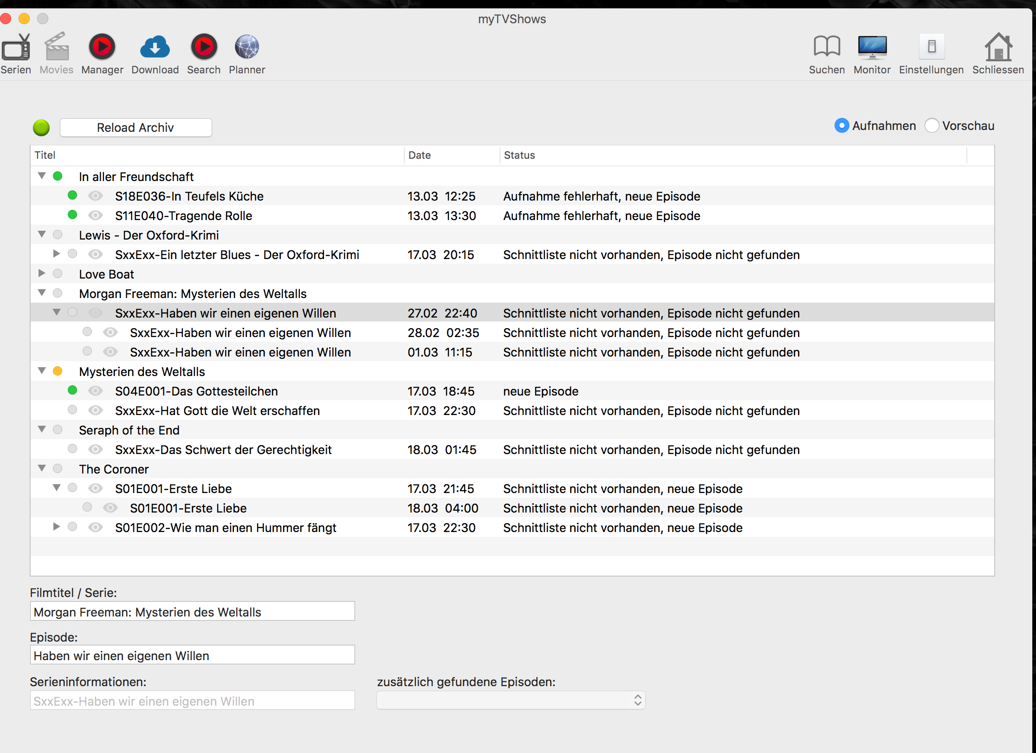The height and width of the screenshot is (753, 1036).
Task: Click the Status column header
Action: 520,155
